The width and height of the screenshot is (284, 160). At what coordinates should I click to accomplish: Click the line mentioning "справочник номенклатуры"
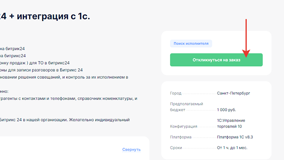pyautogui.click(x=69, y=98)
